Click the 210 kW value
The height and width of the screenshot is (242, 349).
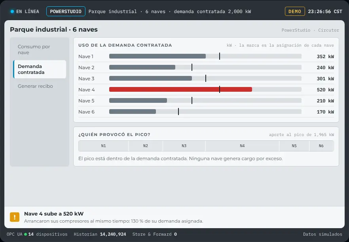[325, 101]
